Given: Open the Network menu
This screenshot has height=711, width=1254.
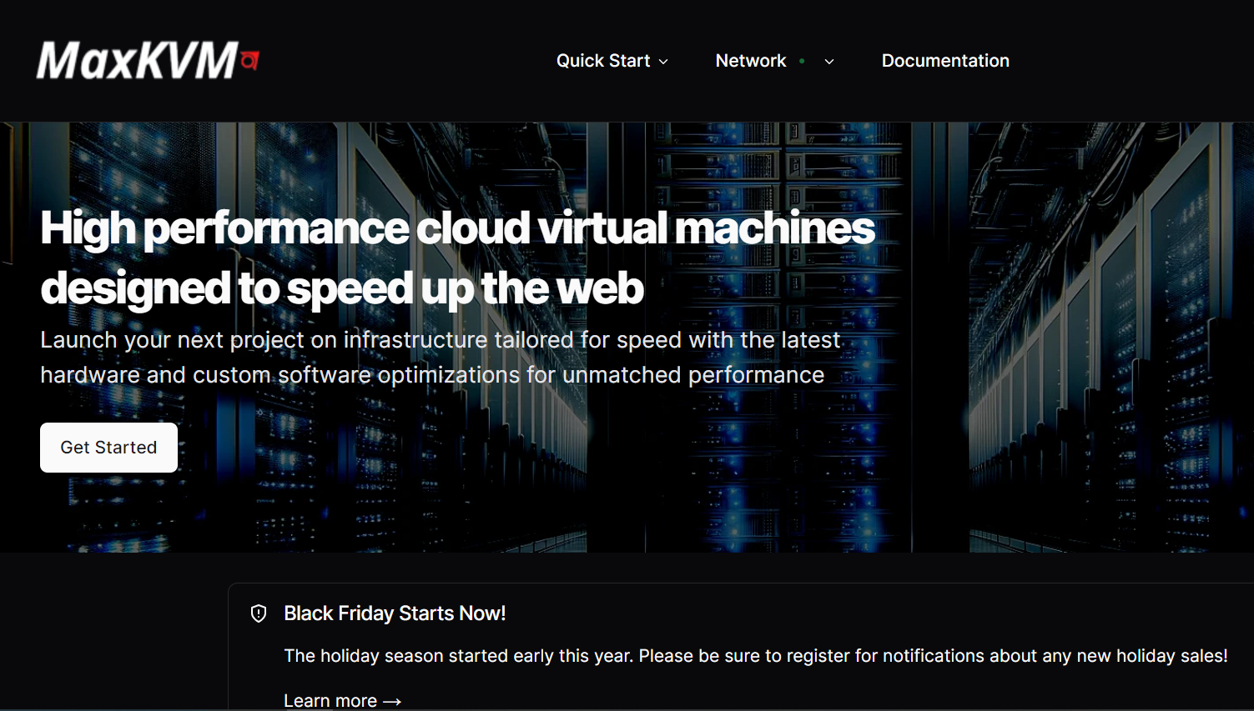Looking at the screenshot, I should pyautogui.click(x=751, y=61).
